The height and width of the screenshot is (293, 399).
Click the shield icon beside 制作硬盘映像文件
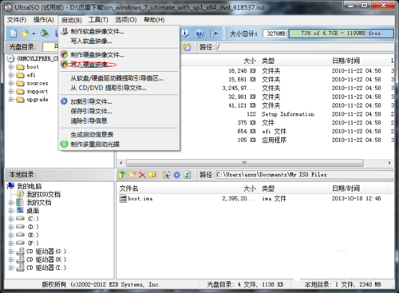tap(64, 55)
